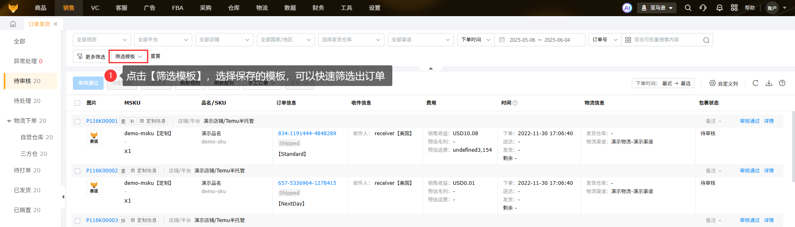The width and height of the screenshot is (795, 227).
Task: Open the 全部店铺 dropdown
Action: (x=225, y=40)
